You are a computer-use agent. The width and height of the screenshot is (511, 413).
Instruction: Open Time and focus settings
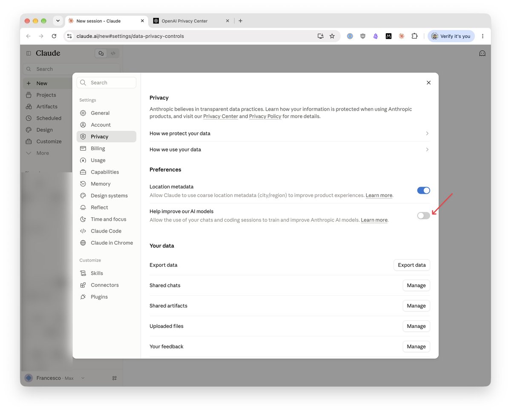tap(106, 219)
